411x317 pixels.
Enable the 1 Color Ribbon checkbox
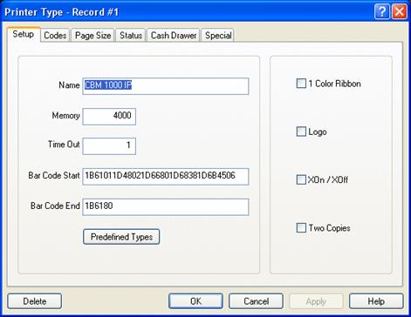point(301,84)
